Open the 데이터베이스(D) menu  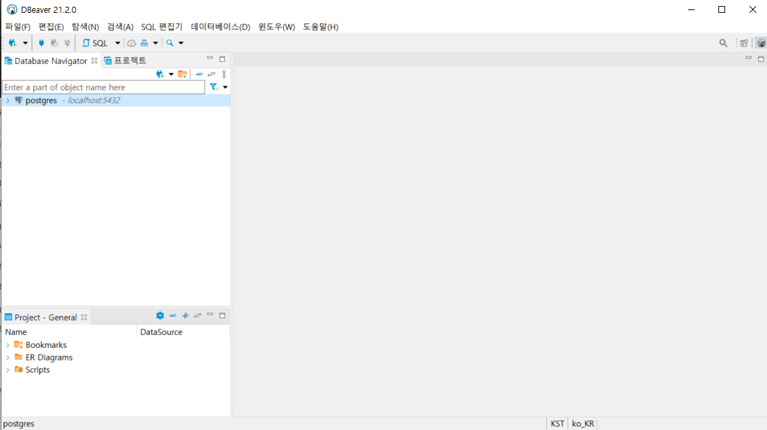pyautogui.click(x=221, y=27)
